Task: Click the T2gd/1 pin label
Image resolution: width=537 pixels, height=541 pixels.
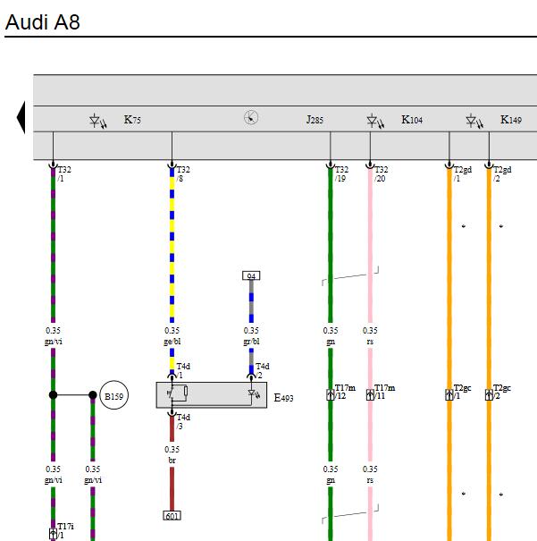Action: [x=462, y=173]
